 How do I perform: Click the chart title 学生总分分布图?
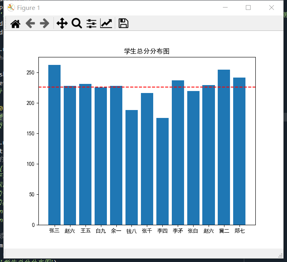147,51
